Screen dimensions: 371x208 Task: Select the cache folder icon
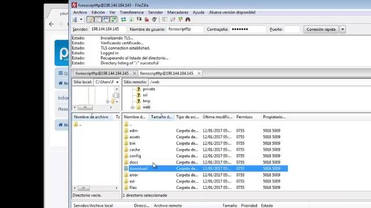click(126, 150)
